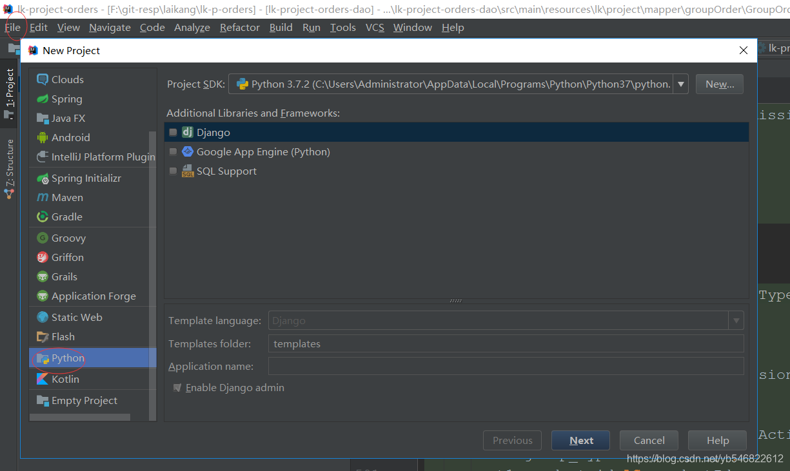This screenshot has height=471, width=790.
Task: Close the New Project dialog
Action: click(x=744, y=50)
